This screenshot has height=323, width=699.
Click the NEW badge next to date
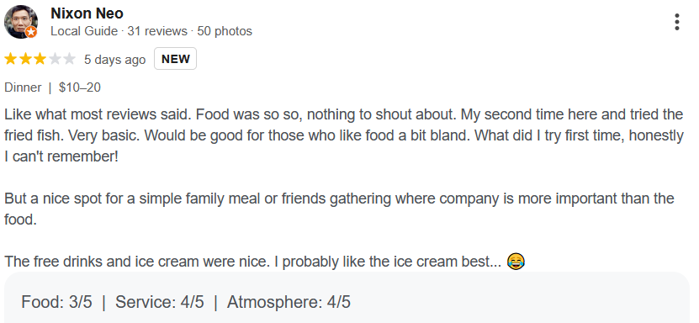tap(175, 59)
